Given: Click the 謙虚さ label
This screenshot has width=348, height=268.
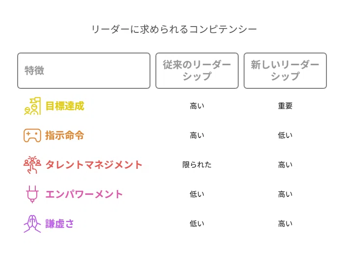Looking at the screenshot, I should [x=59, y=224].
